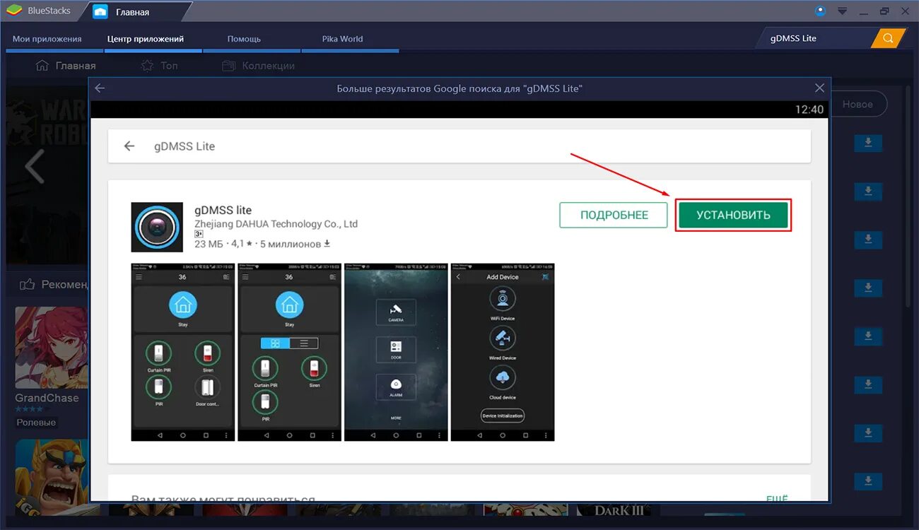Open the Pika World tab
The image size is (919, 530).
pyautogui.click(x=342, y=39)
